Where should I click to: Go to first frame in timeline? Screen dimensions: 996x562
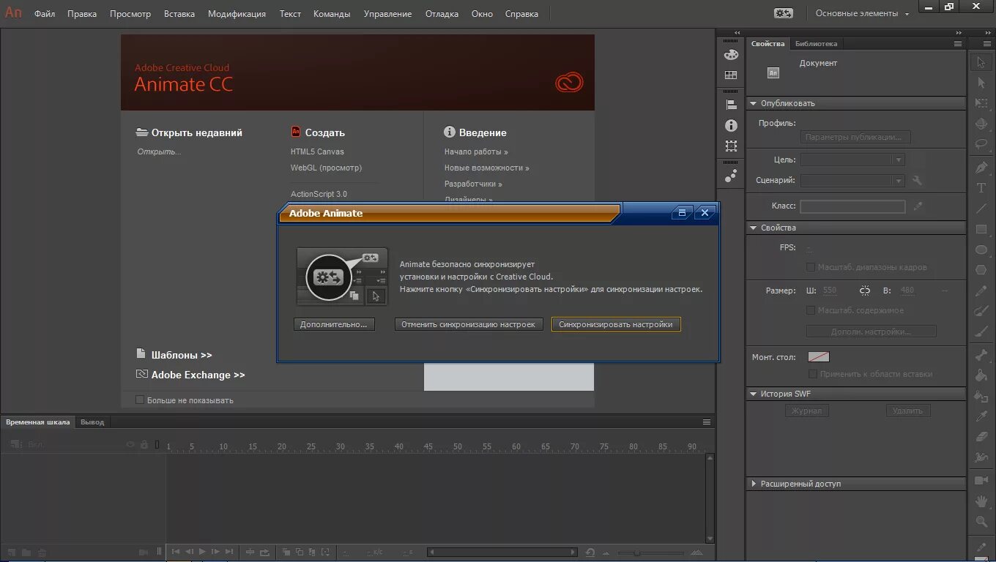(176, 552)
